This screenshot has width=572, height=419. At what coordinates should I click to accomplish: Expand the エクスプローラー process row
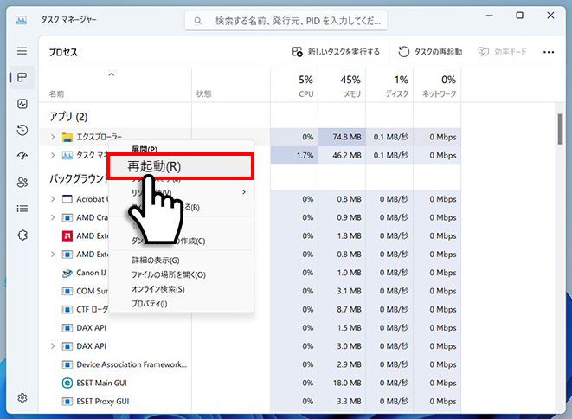point(53,137)
